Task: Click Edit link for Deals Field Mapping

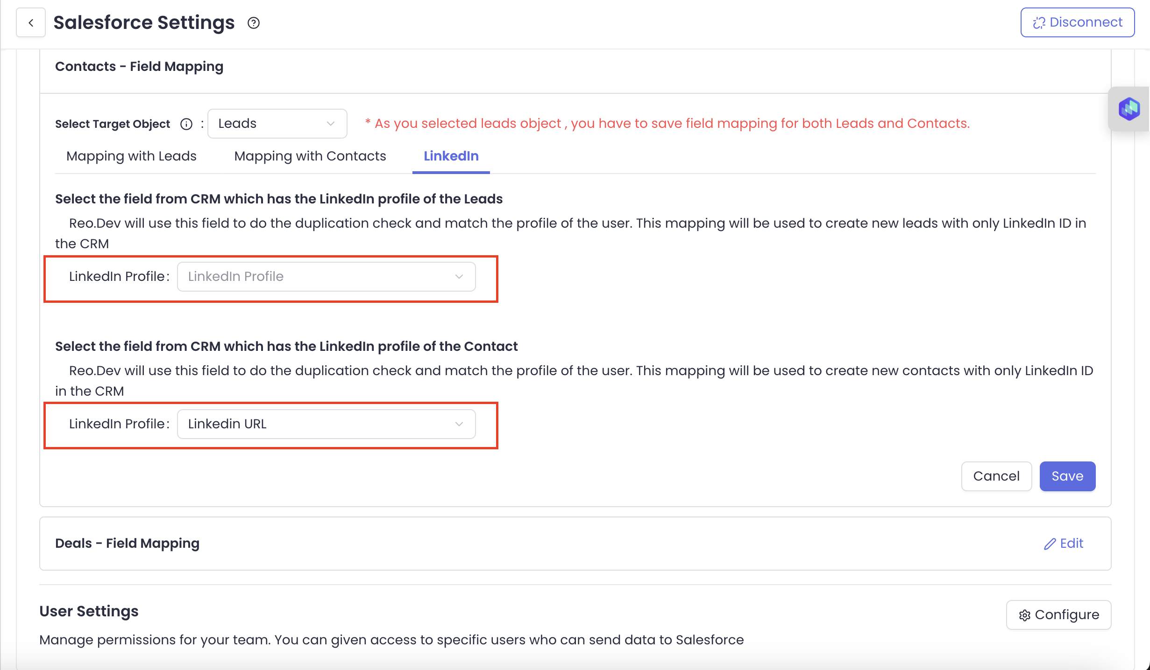Action: pos(1071,544)
